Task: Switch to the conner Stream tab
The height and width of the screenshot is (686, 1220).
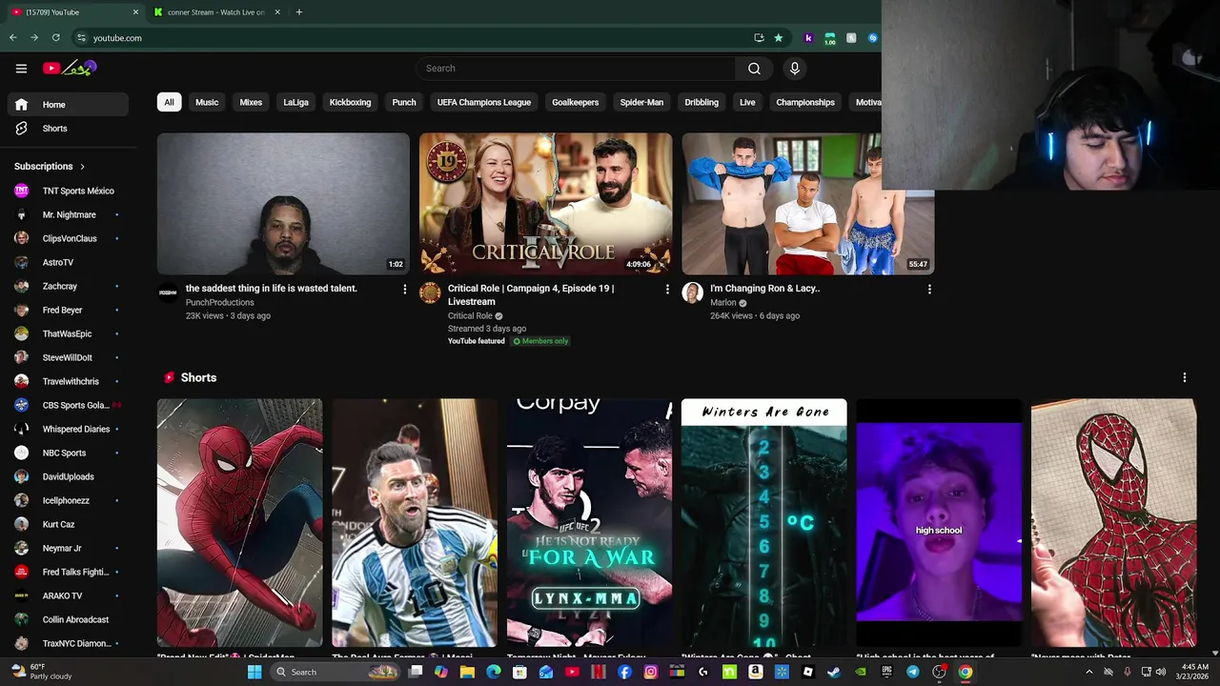Action: tap(216, 12)
